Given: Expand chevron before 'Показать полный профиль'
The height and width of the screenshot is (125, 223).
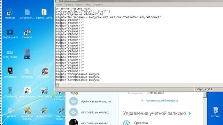Looking at the screenshot, I should pyautogui.click(x=142, y=100).
